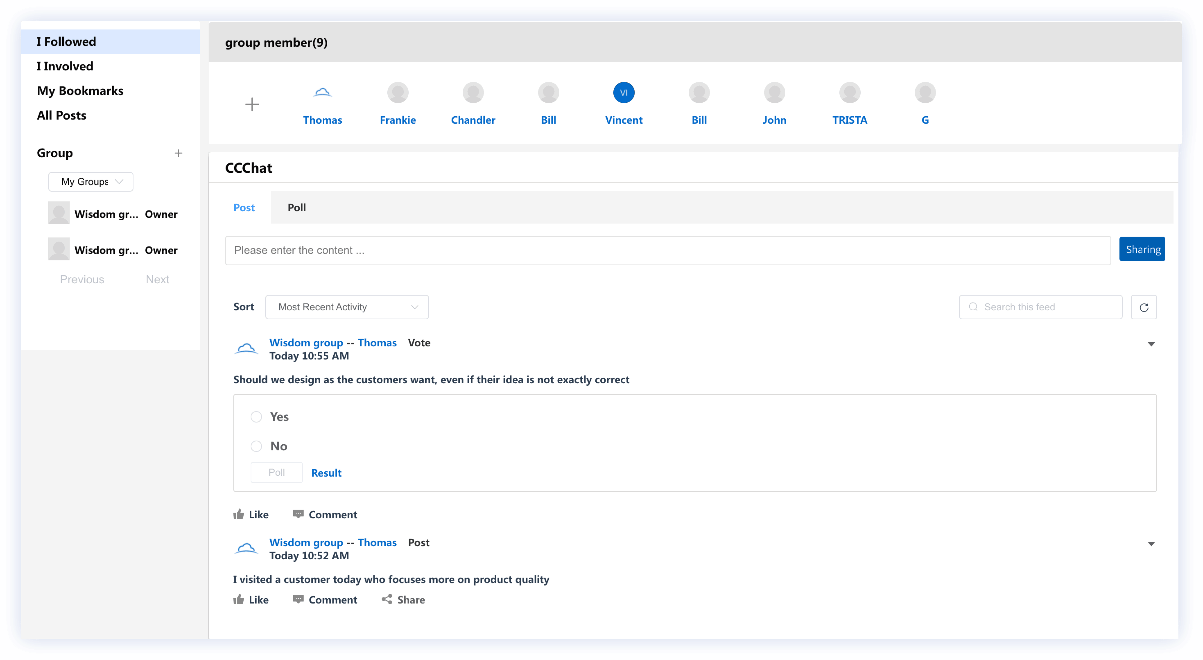Share the product quality post

(403, 599)
